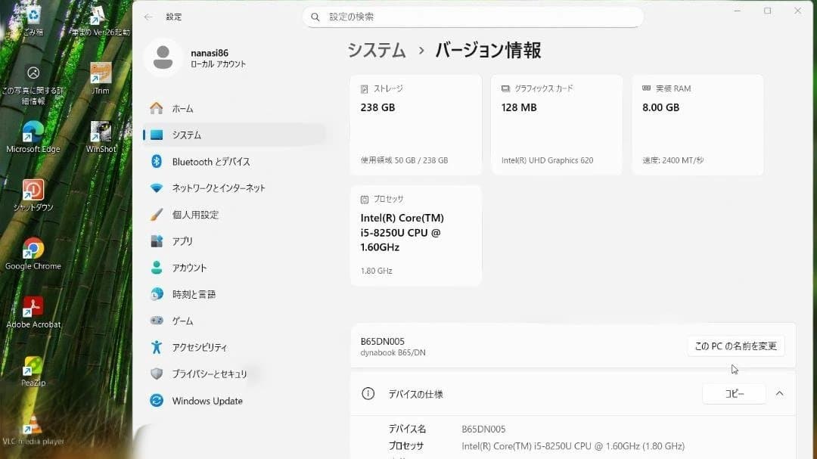Copy device specs with コピー button

(x=733, y=393)
